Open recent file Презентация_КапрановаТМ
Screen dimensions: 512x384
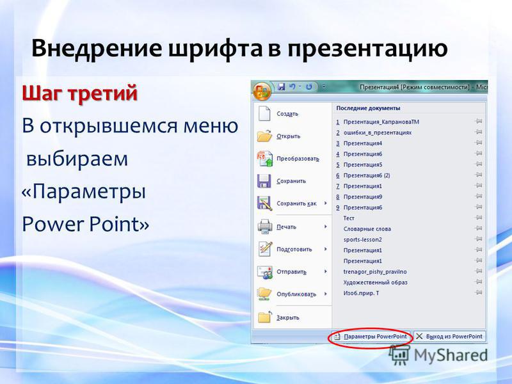pos(381,122)
